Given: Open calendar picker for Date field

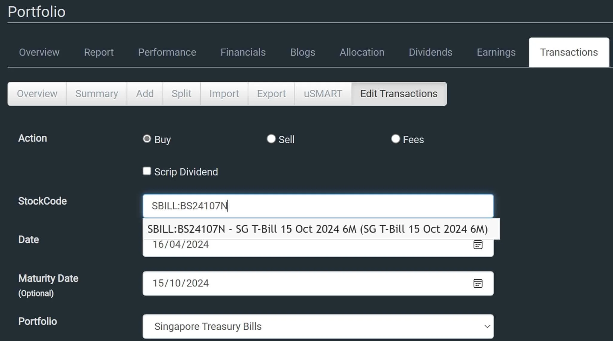Looking at the screenshot, I should pyautogui.click(x=478, y=245).
